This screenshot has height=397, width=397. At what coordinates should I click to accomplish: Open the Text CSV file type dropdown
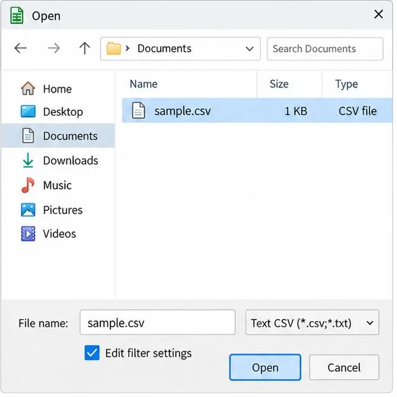370,323
